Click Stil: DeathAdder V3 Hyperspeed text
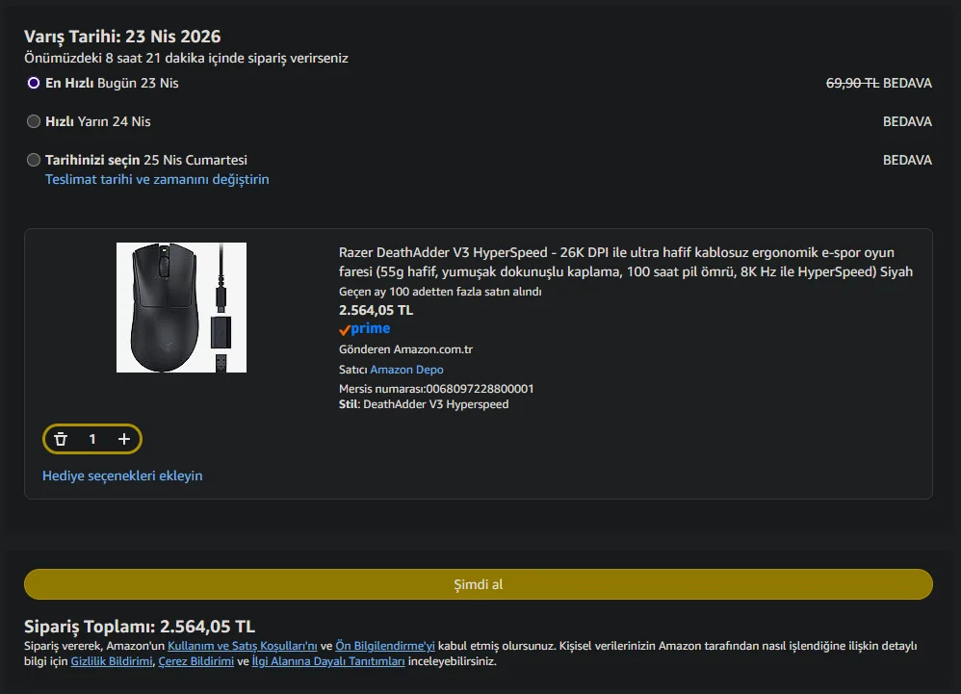Image resolution: width=961 pixels, height=694 pixels. point(424,404)
